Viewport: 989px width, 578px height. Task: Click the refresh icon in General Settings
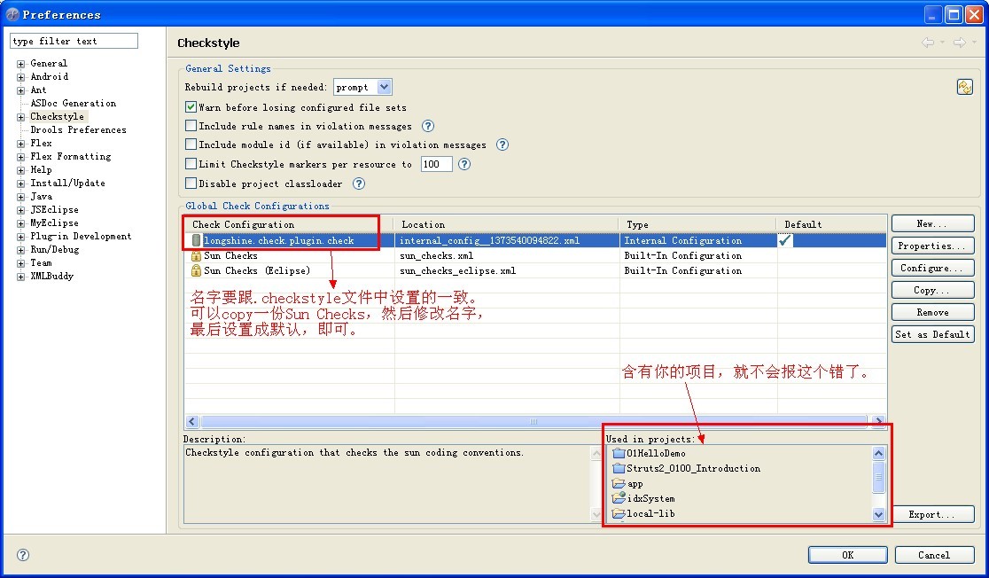[964, 87]
